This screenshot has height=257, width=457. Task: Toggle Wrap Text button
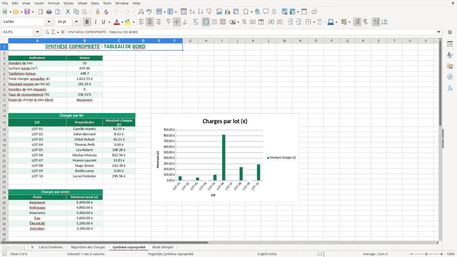point(196,22)
